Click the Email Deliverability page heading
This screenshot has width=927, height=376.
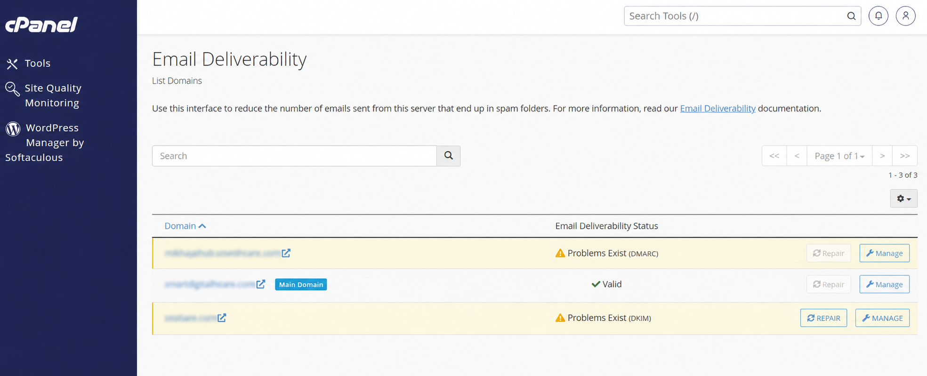pos(229,59)
